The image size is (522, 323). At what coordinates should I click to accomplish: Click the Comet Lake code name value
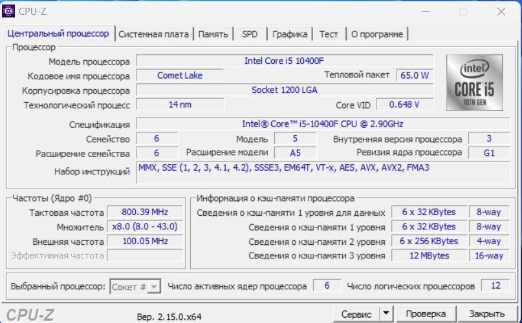[x=180, y=75]
